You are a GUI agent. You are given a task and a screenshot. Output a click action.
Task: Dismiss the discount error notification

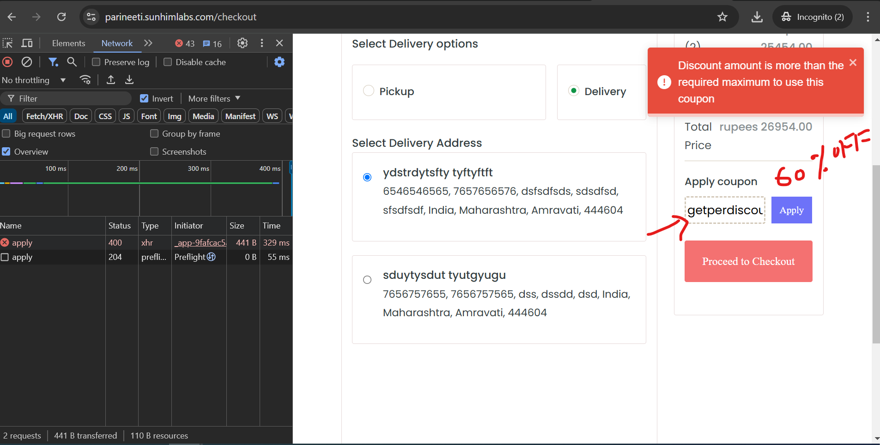point(853,63)
